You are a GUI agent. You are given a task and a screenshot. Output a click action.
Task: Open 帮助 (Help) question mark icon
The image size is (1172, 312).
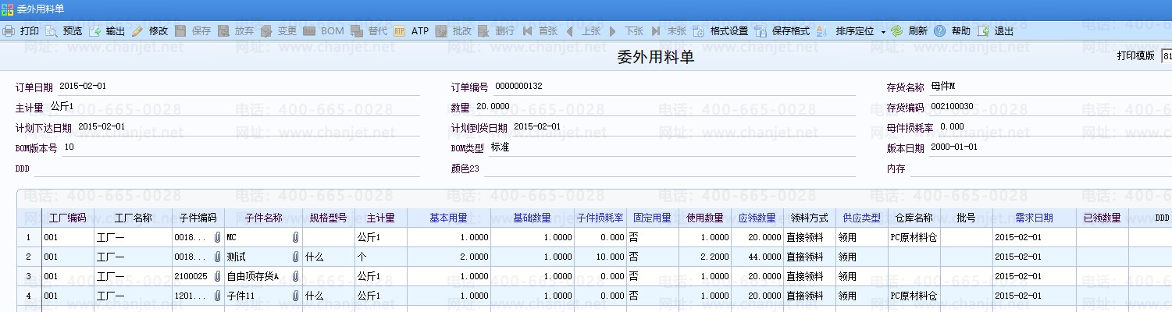click(x=940, y=31)
